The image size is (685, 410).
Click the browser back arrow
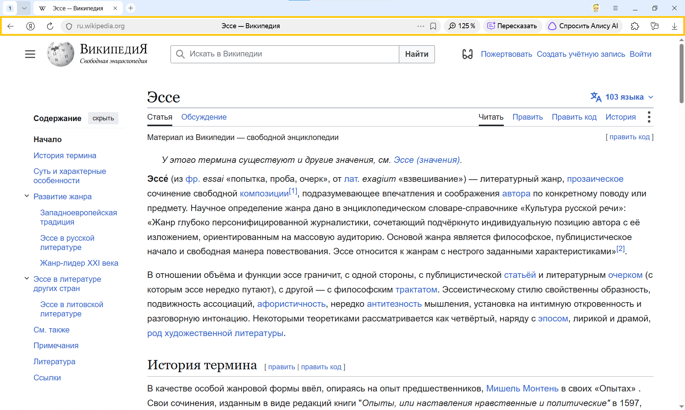point(10,26)
